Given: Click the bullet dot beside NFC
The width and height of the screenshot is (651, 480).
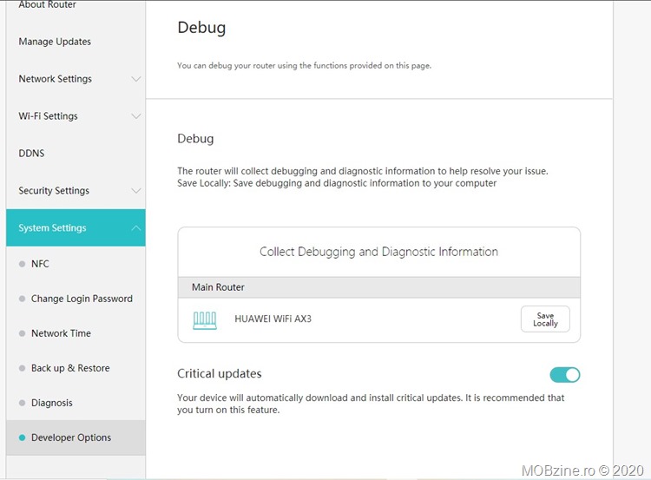Looking at the screenshot, I should pyautogui.click(x=23, y=264).
